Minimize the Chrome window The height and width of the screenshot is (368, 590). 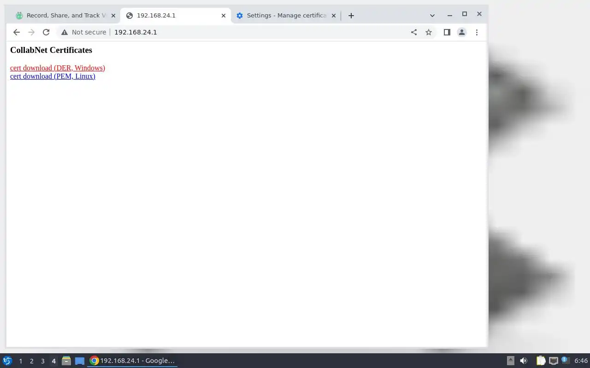450,15
